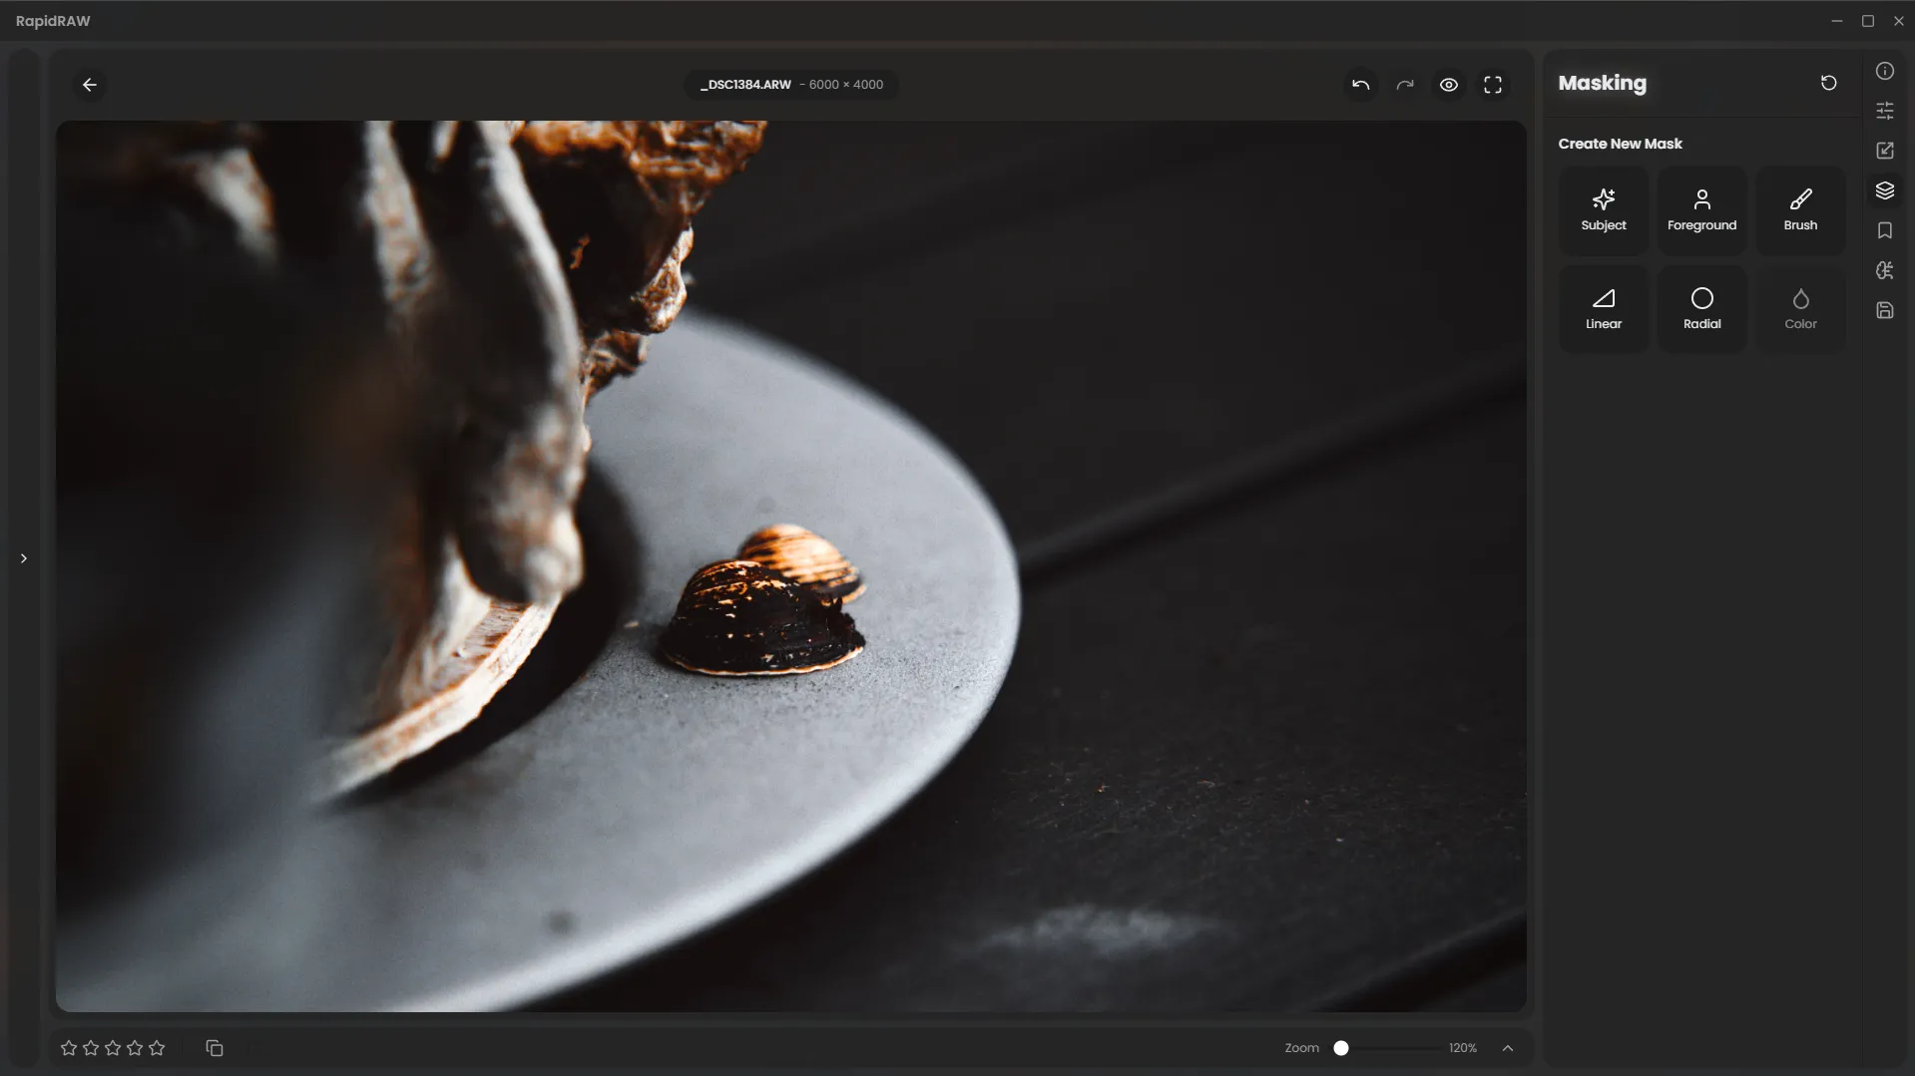Image resolution: width=1915 pixels, height=1076 pixels.
Task: Reset masks with the Masking reset icon
Action: (x=1828, y=83)
